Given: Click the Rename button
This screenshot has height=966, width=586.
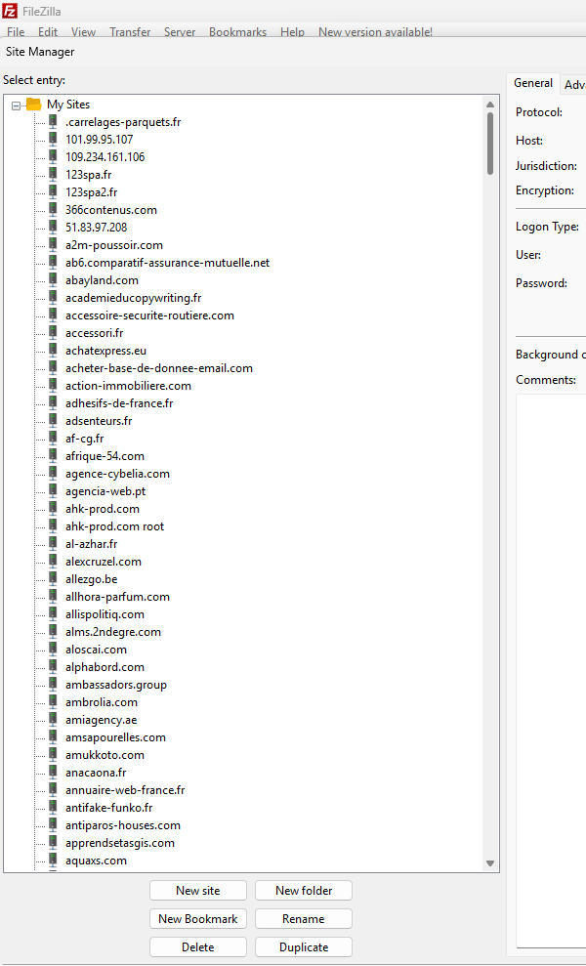Looking at the screenshot, I should tap(304, 918).
